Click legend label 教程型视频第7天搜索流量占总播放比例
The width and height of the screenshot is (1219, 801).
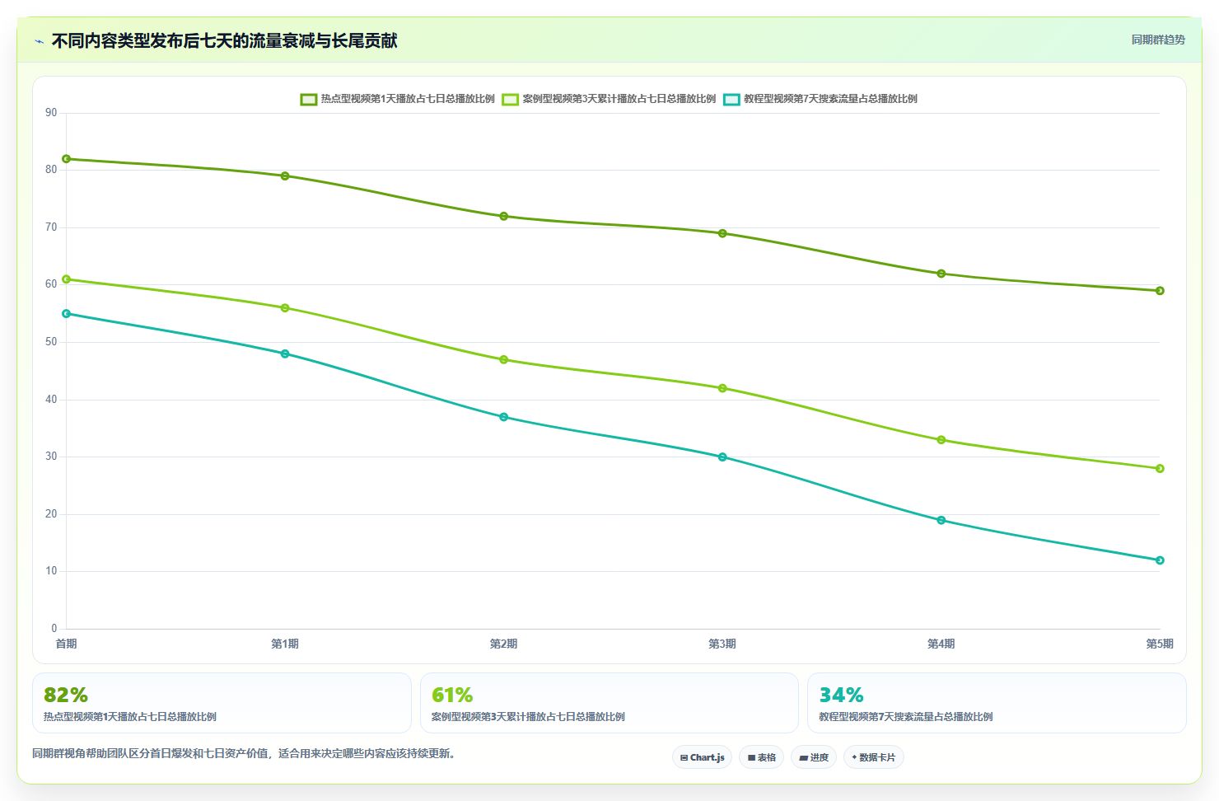[x=830, y=99]
